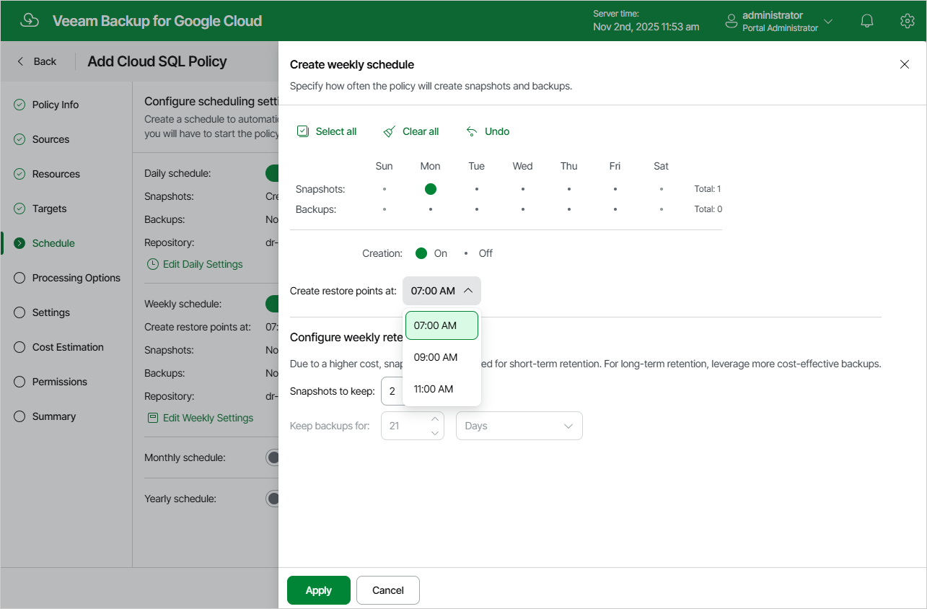Click the Cancel button
This screenshot has width=927, height=609.
[x=388, y=590]
